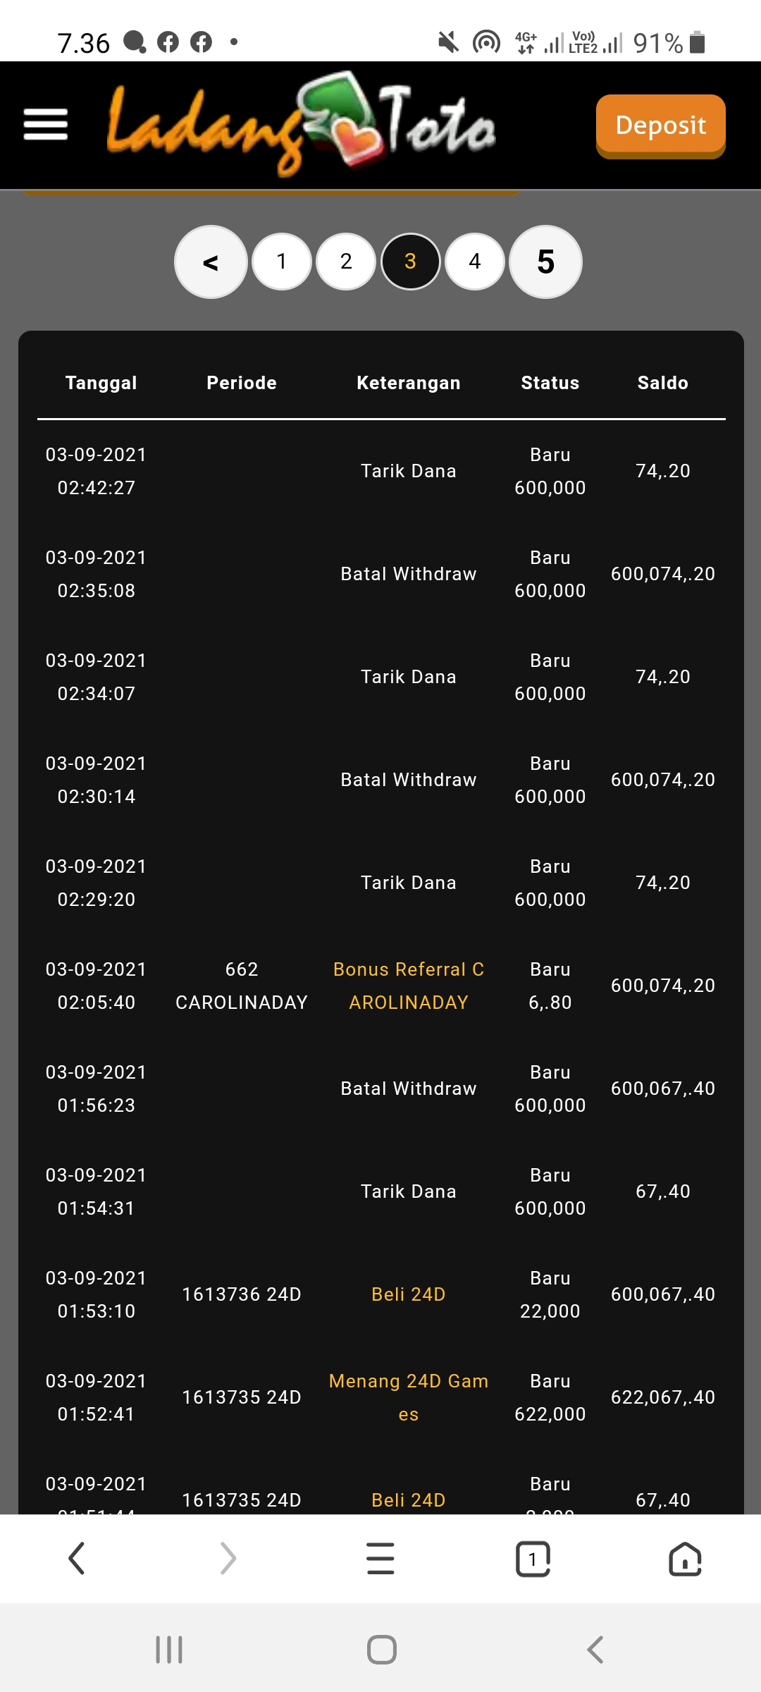Open pagination page 1

pyautogui.click(x=282, y=262)
